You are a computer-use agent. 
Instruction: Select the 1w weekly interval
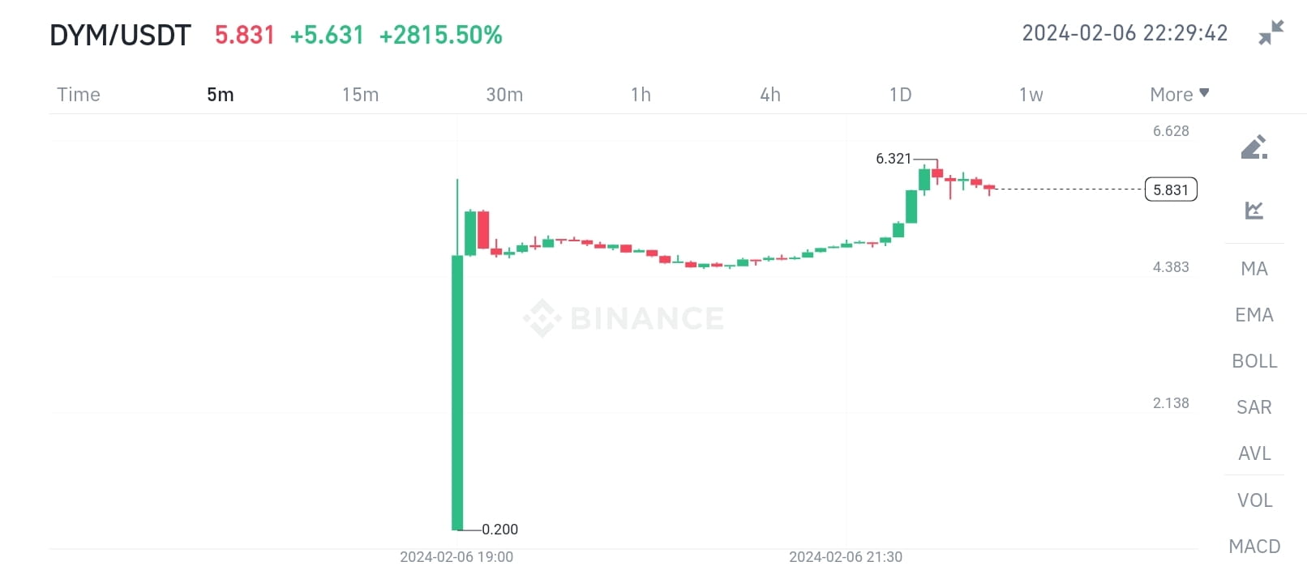(x=1031, y=94)
